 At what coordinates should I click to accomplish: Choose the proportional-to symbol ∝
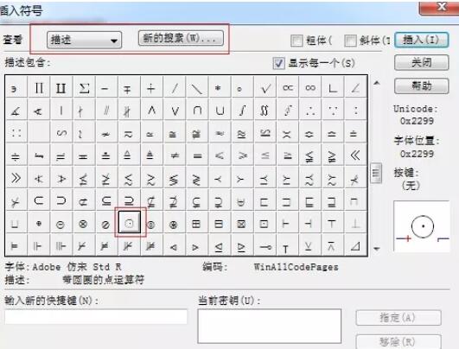click(x=288, y=87)
